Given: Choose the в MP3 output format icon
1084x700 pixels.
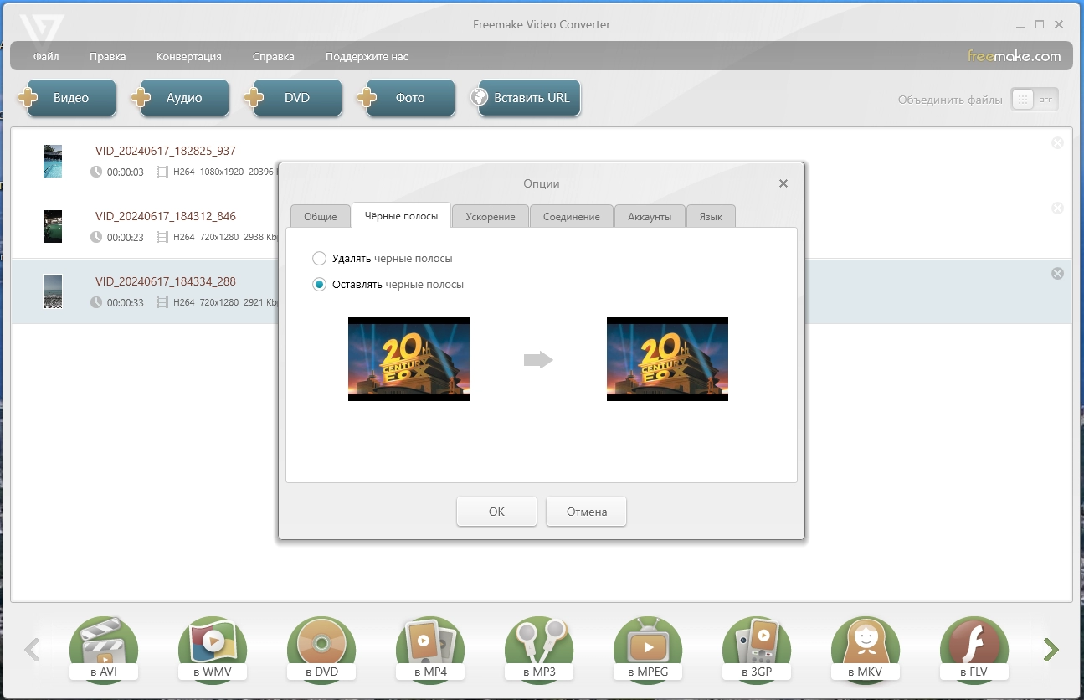Looking at the screenshot, I should pos(539,649).
